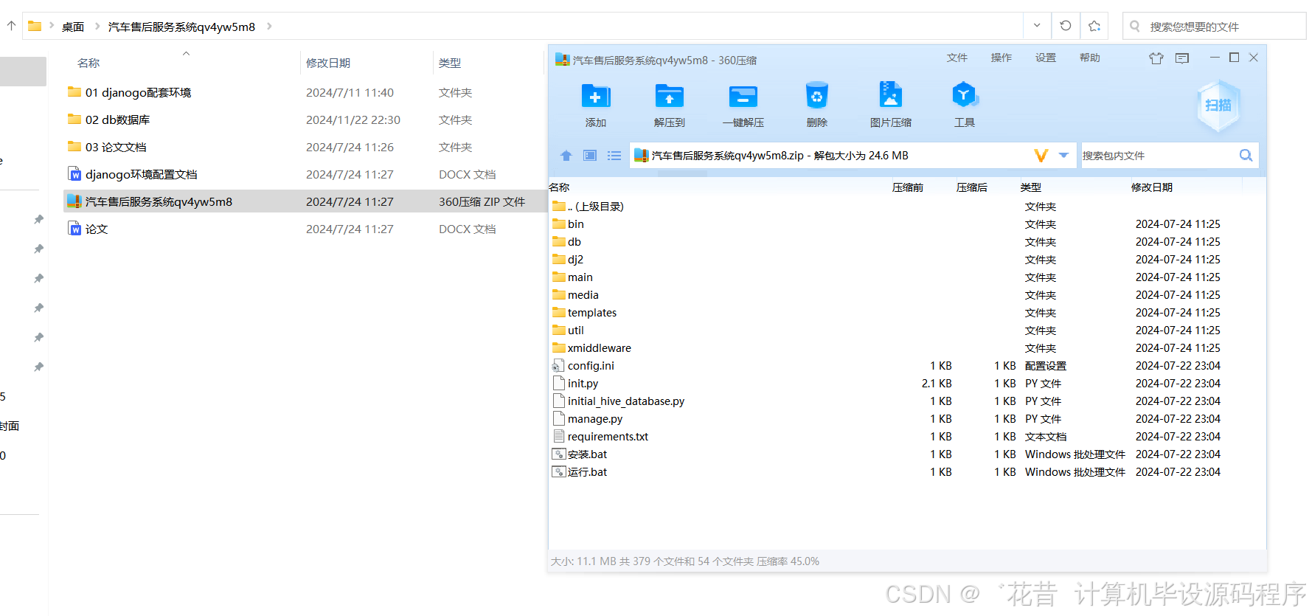Go up one level with the blue arrow
Viewport: 1309px width, 616px height.
tap(566, 156)
